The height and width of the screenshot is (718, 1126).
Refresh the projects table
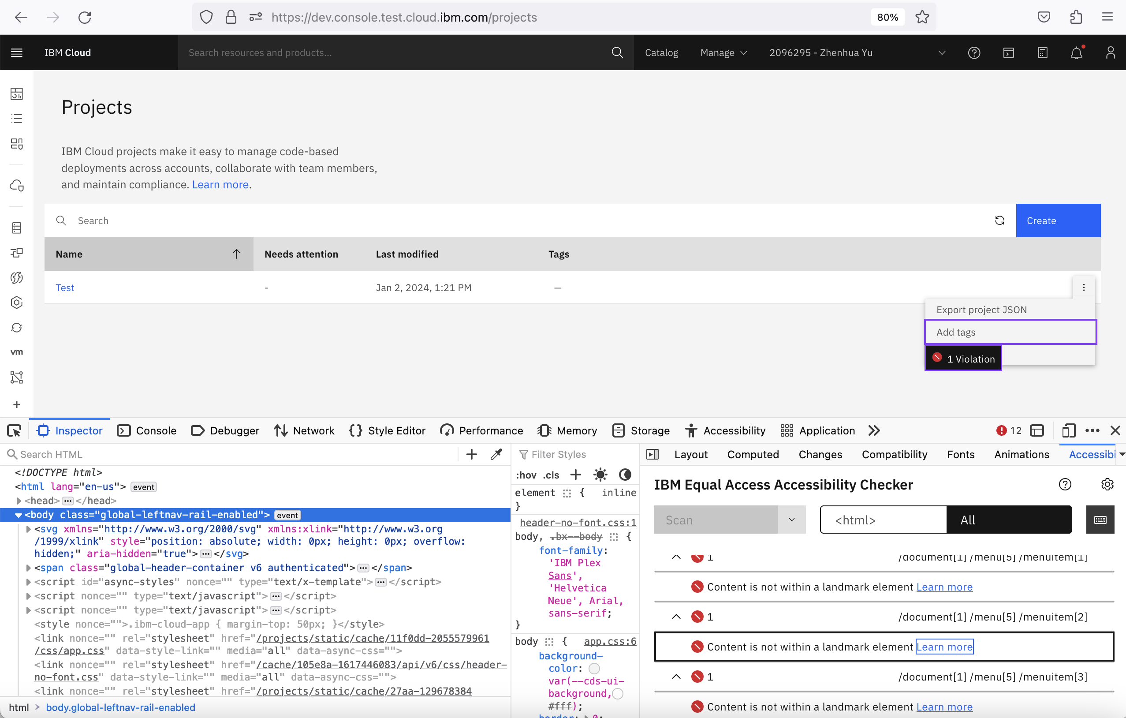(x=999, y=221)
